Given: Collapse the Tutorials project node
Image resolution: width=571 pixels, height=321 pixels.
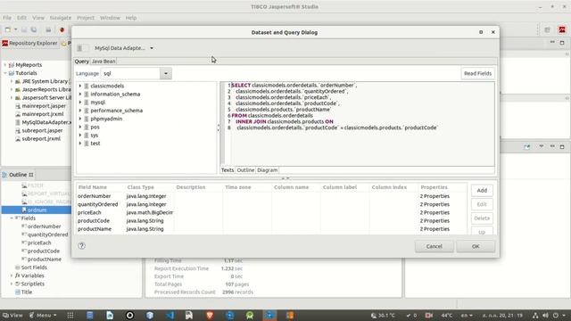Looking at the screenshot, I should (x=5, y=73).
